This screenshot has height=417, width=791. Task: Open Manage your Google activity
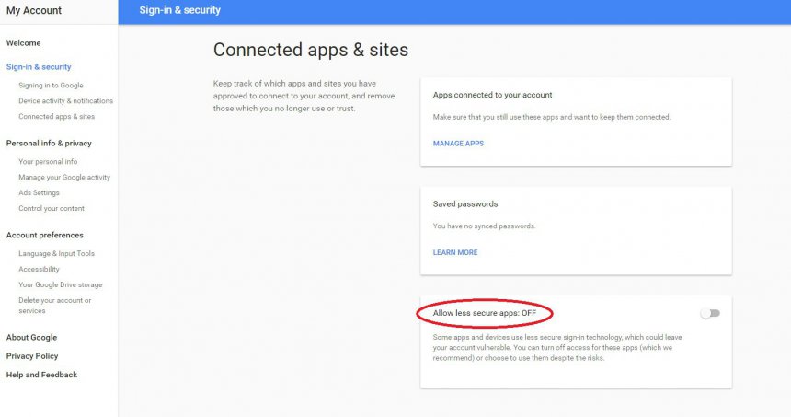tap(64, 177)
